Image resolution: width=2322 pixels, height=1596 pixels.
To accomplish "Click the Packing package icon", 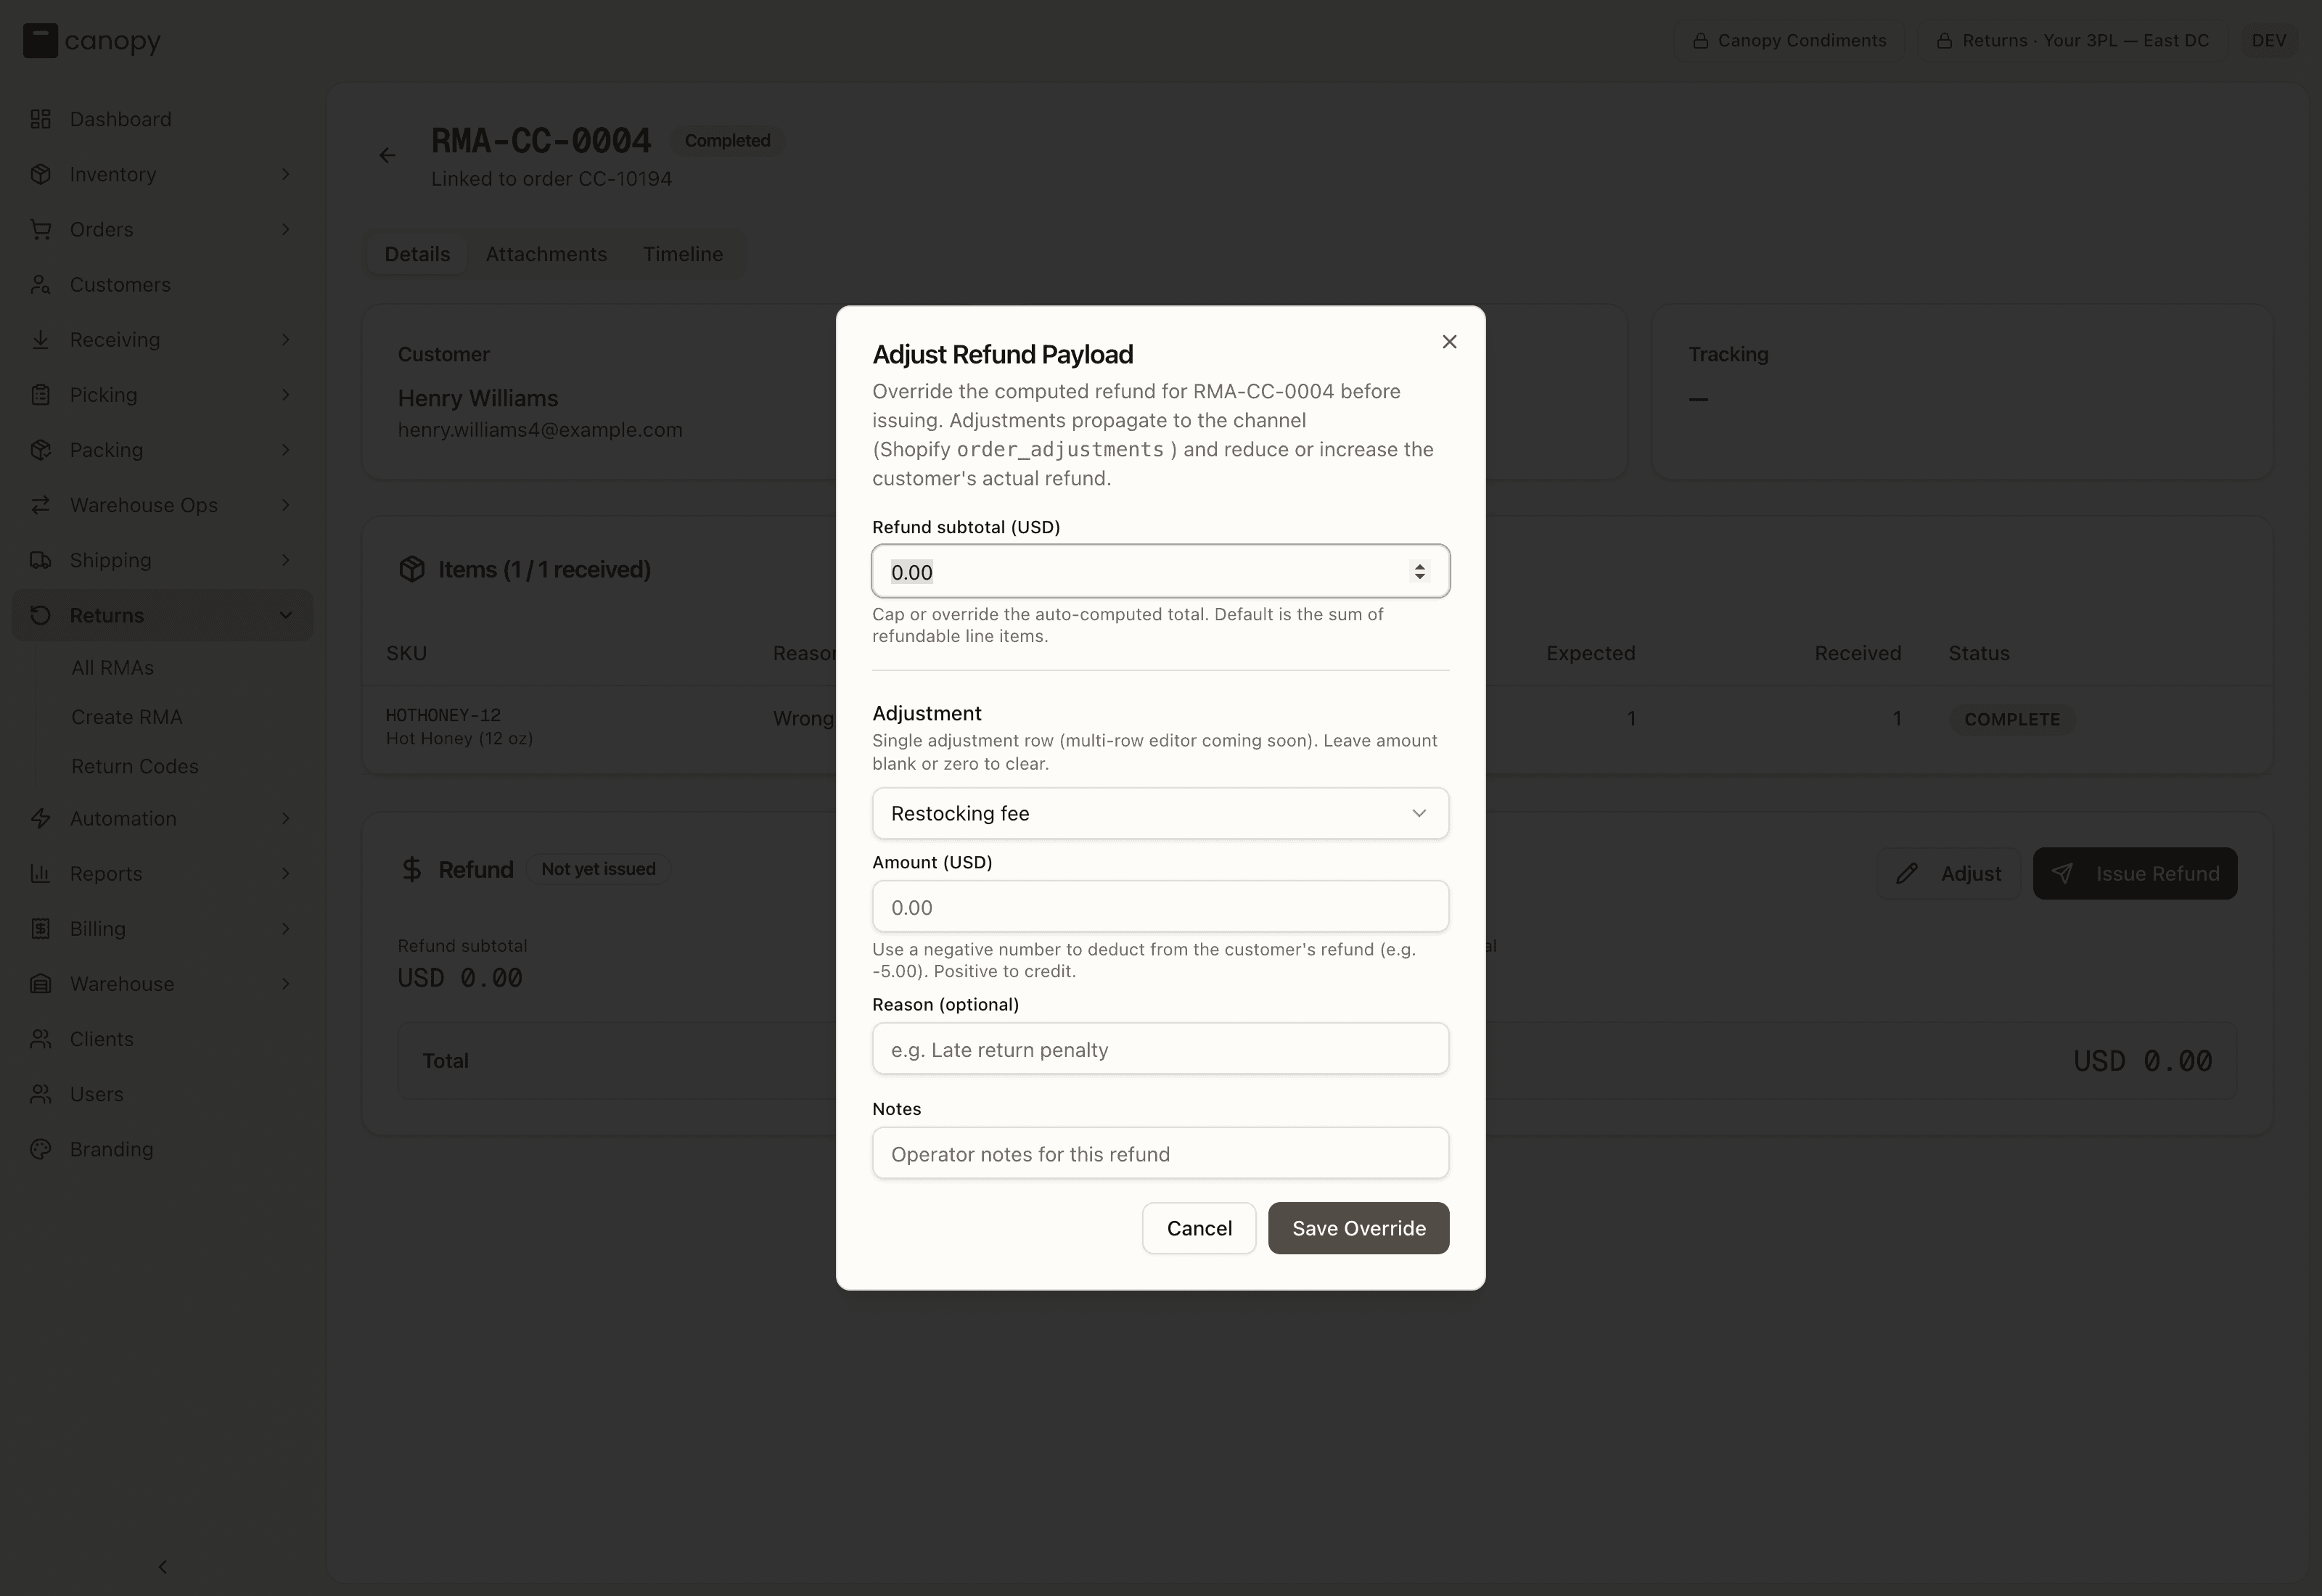I will click(41, 450).
